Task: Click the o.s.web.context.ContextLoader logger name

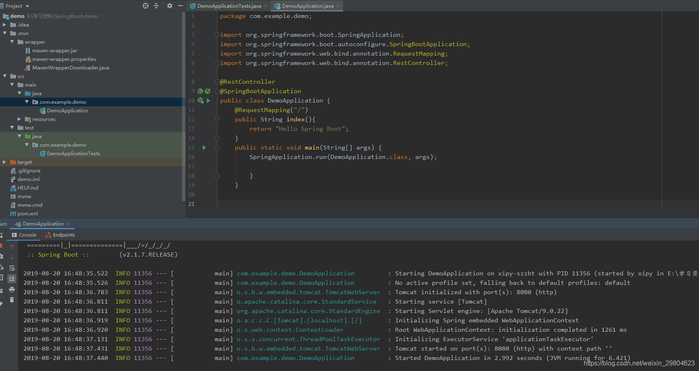Action: point(290,330)
